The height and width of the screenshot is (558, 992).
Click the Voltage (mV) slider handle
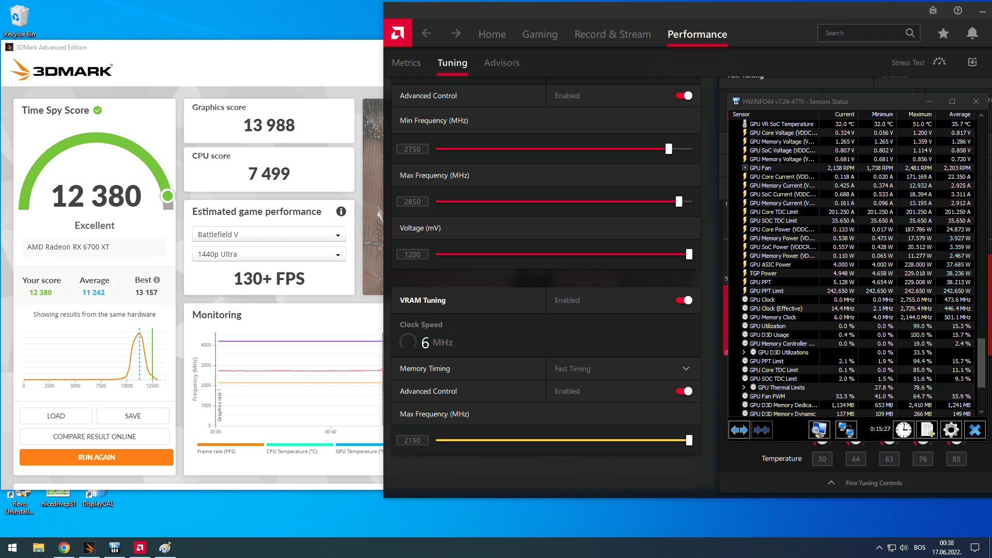689,254
